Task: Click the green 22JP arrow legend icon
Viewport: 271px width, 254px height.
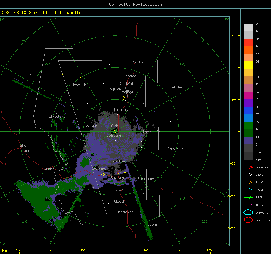Action: click(x=248, y=197)
